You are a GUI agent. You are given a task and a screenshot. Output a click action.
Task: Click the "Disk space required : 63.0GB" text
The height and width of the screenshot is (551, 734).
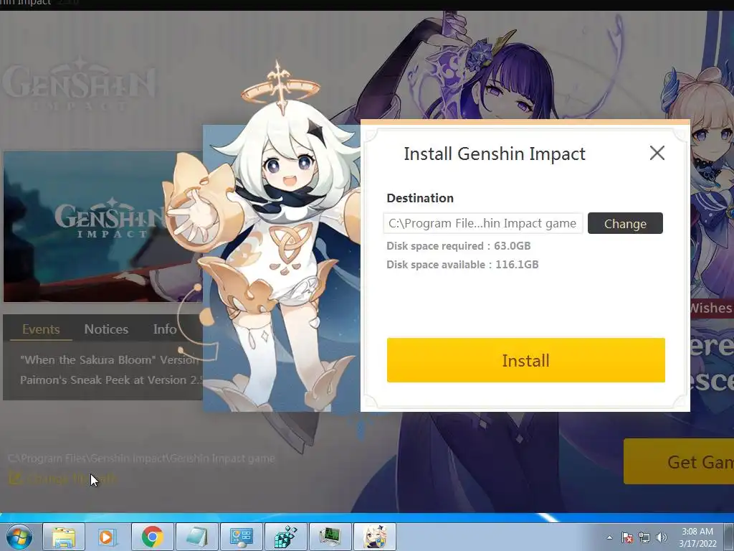click(459, 246)
